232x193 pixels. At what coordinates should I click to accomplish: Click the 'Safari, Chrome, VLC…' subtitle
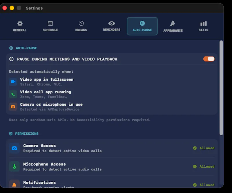click(41, 84)
